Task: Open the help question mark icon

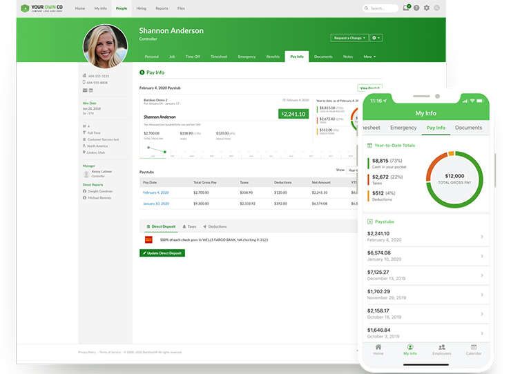Action: (x=416, y=8)
